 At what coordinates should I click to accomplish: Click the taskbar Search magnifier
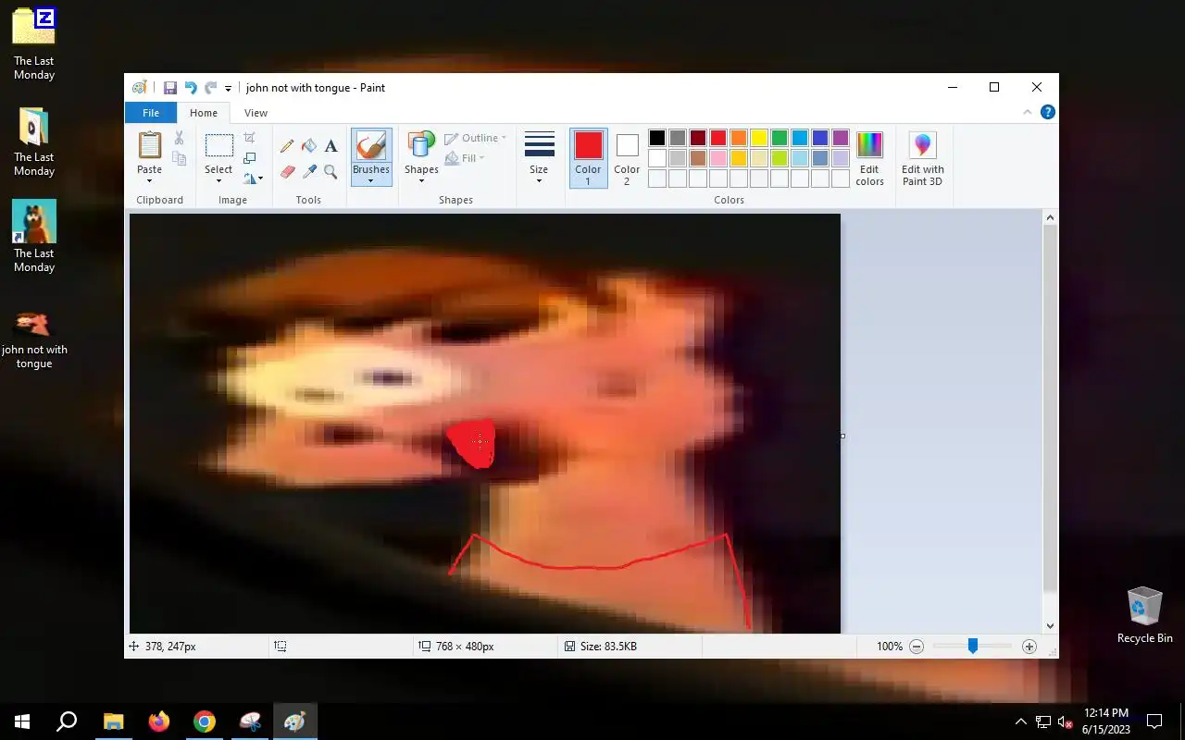pos(67,721)
